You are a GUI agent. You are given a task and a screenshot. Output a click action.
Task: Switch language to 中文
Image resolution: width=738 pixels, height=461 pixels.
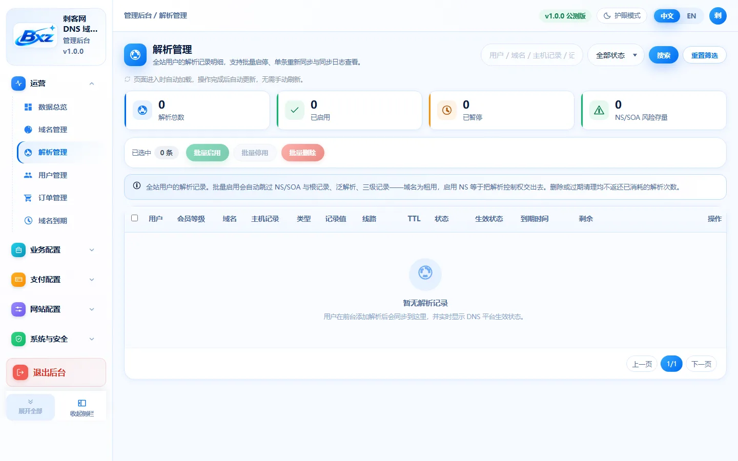[x=667, y=16]
